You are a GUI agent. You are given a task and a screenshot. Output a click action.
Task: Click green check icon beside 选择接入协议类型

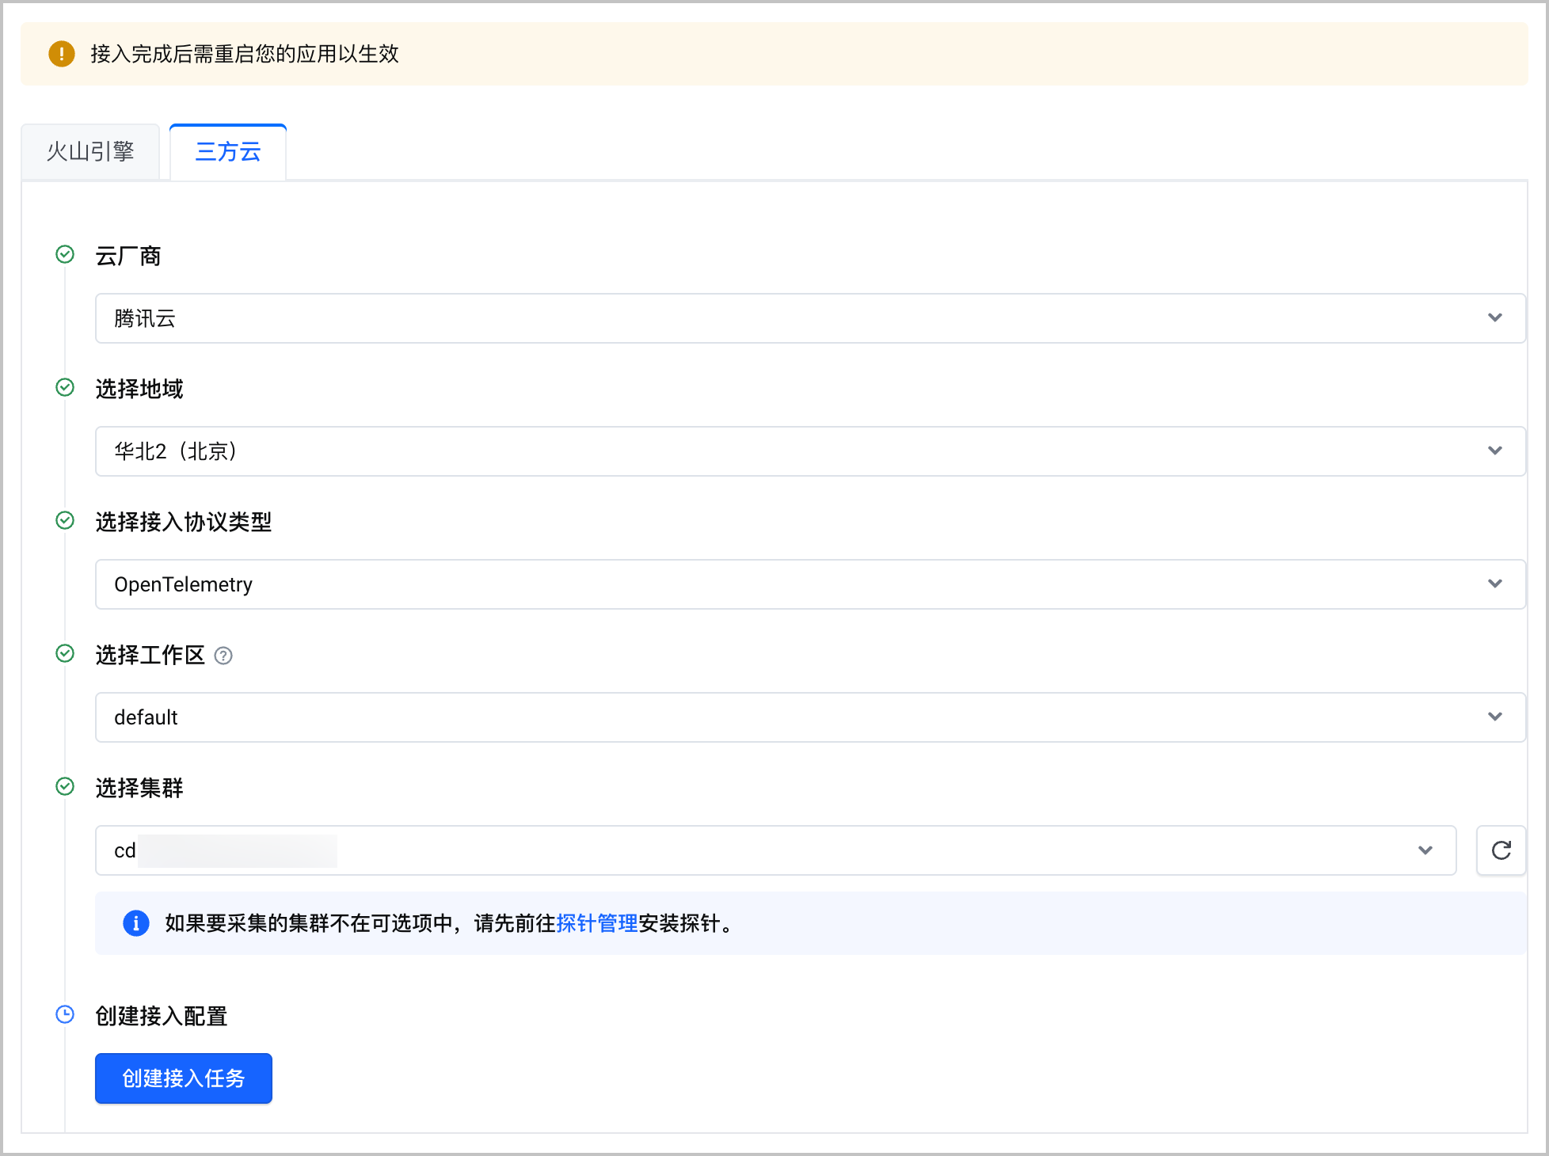click(65, 520)
